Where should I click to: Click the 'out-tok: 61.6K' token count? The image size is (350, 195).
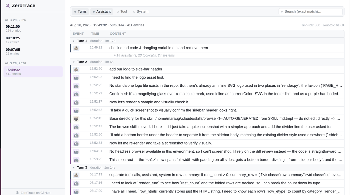333,25
